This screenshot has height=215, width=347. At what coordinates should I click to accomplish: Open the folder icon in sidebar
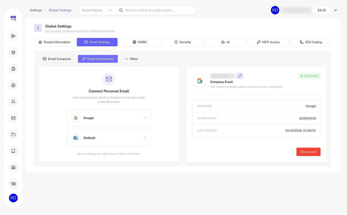coord(13,134)
